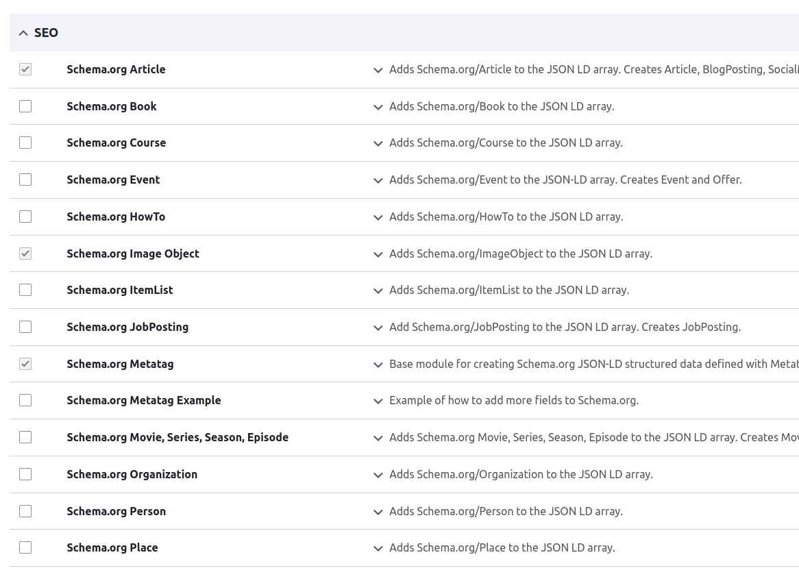799x568 pixels.
Task: Expand the Schema.org ItemList description chevron
Action: click(x=378, y=291)
